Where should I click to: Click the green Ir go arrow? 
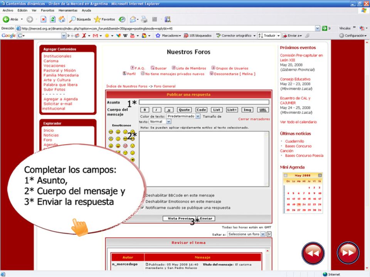point(325,28)
